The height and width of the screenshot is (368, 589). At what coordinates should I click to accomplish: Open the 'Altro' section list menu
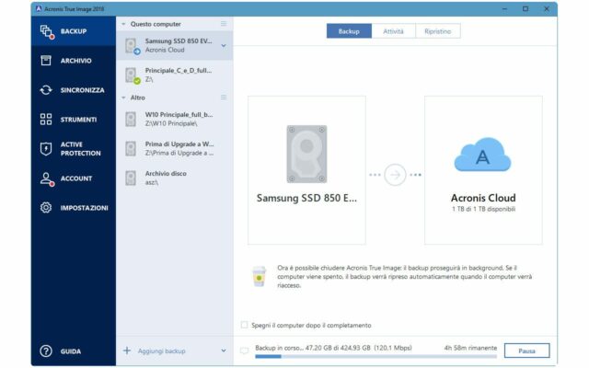tap(224, 97)
